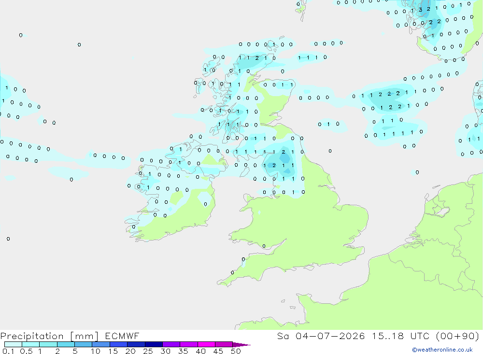Click the legend tick label "45"

point(218,351)
